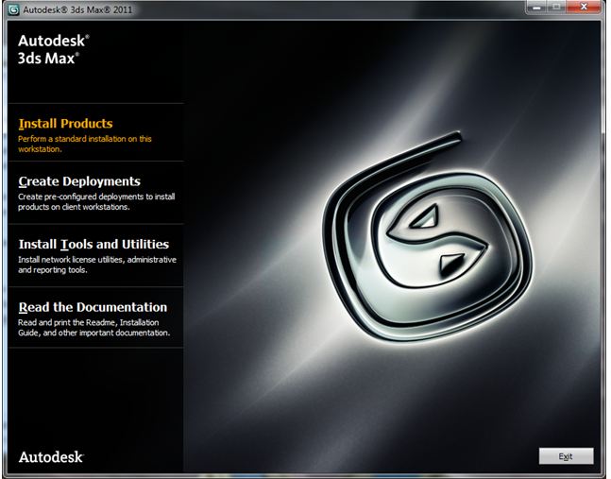Viewport: 611px width, 479px height.
Task: Click 'Install network license utilities' description text
Action: tap(97, 265)
